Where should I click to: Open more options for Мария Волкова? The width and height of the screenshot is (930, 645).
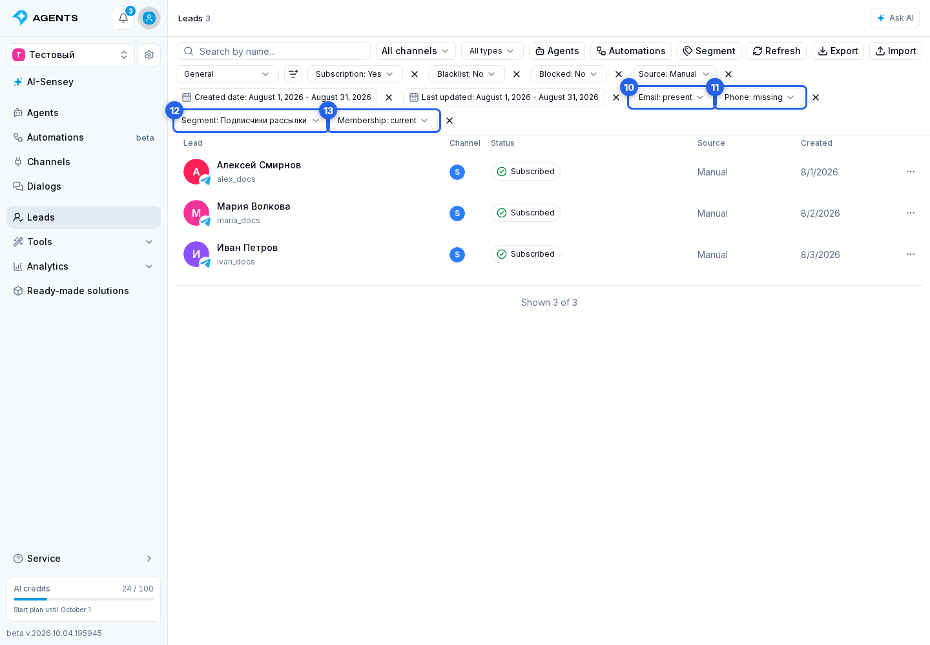(911, 213)
